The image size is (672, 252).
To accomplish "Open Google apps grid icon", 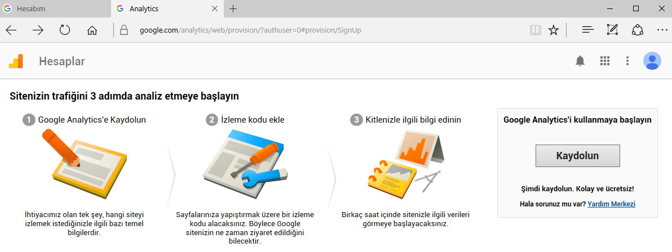I will [x=605, y=61].
